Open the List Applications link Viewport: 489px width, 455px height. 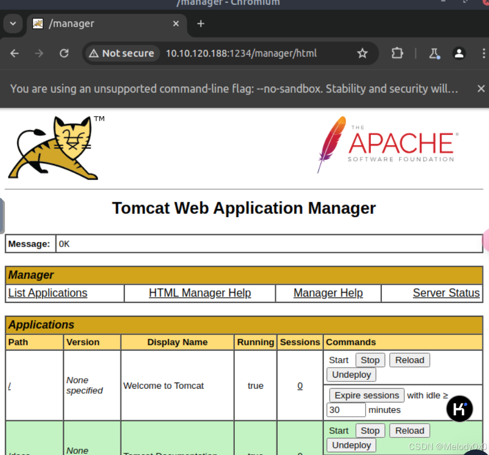[48, 293]
